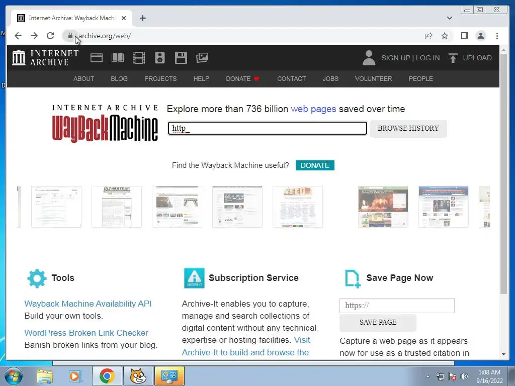Open the blue-header news site thumbnail
Screen dimensions: 515x386
click(444, 207)
